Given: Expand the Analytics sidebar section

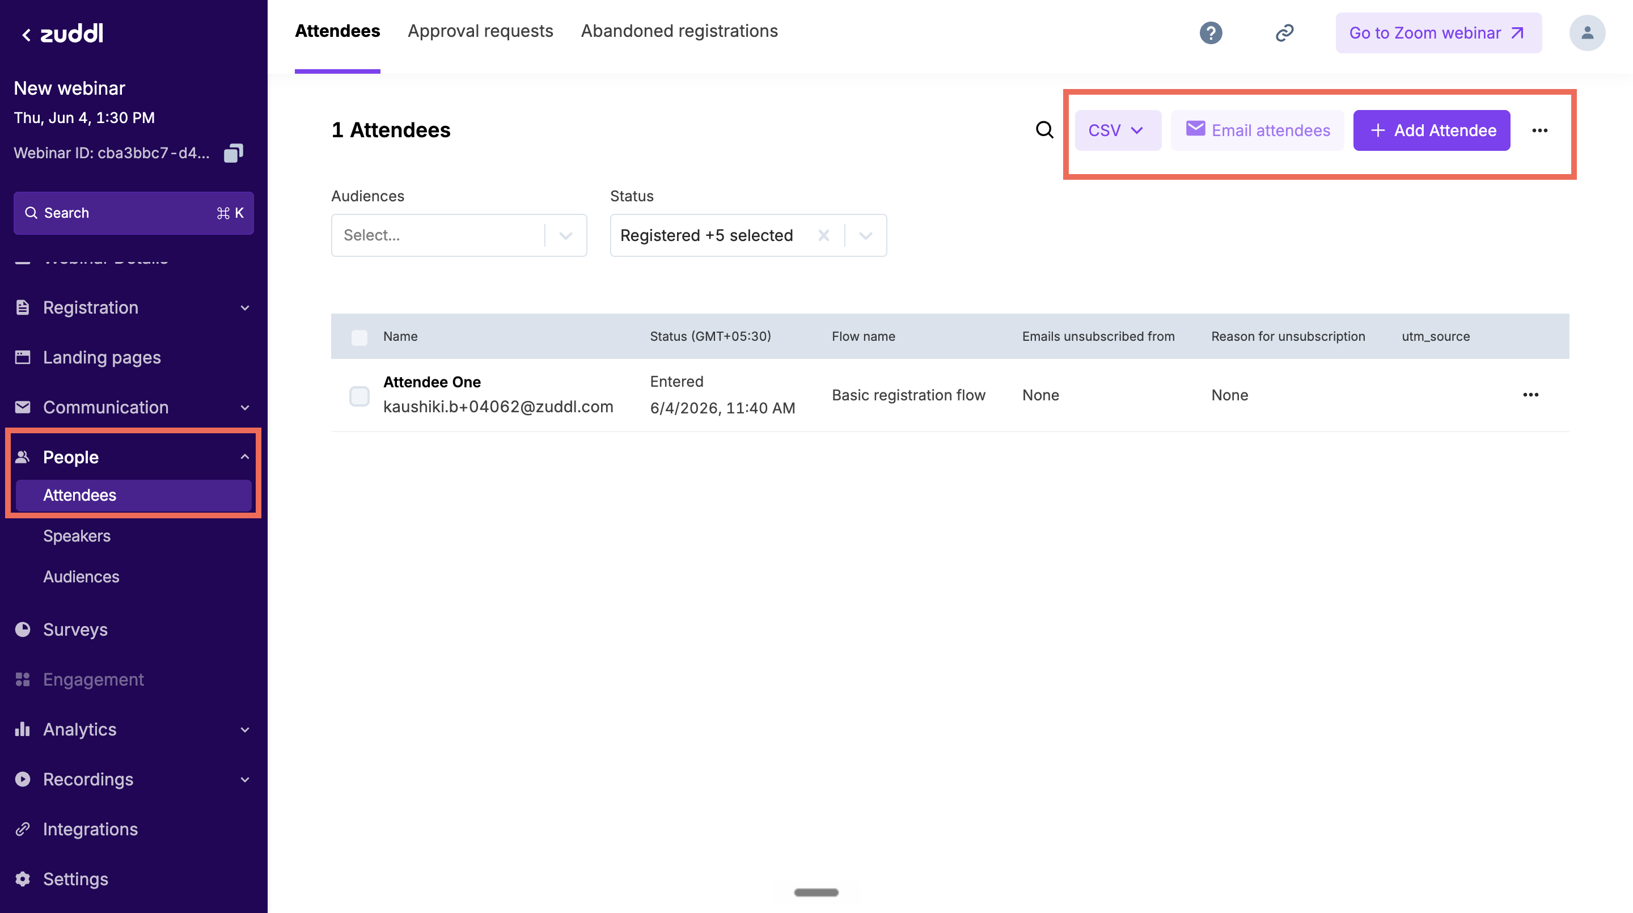Looking at the screenshot, I should (245, 729).
